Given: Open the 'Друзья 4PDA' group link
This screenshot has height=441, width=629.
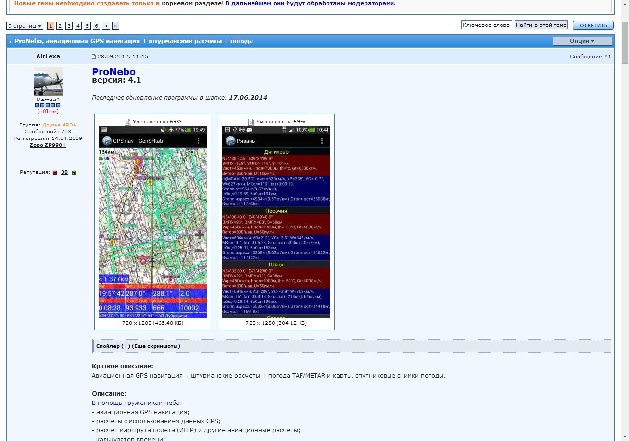Looking at the screenshot, I should 60,125.
